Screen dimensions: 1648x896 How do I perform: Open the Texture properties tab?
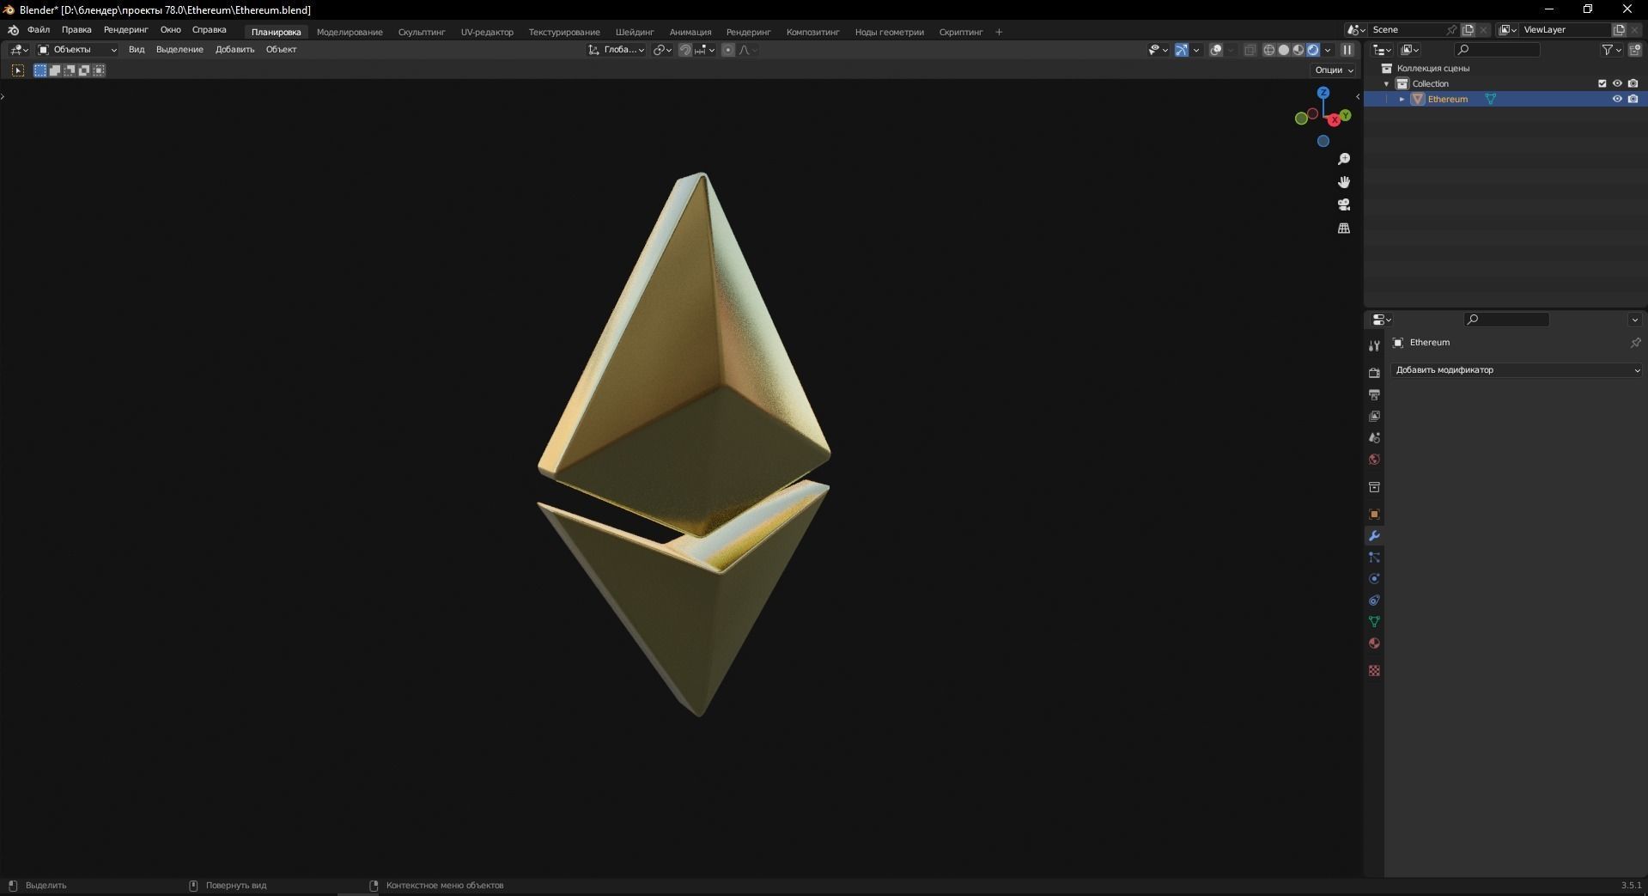1374,671
